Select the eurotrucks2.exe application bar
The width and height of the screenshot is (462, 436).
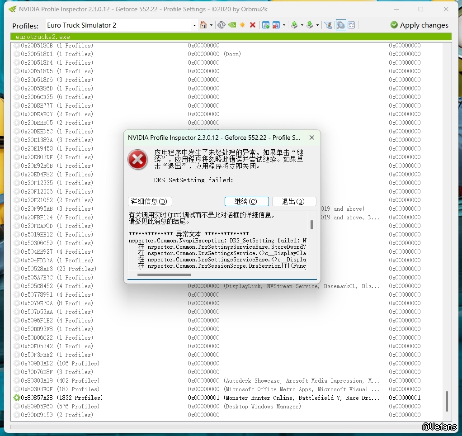(231, 37)
